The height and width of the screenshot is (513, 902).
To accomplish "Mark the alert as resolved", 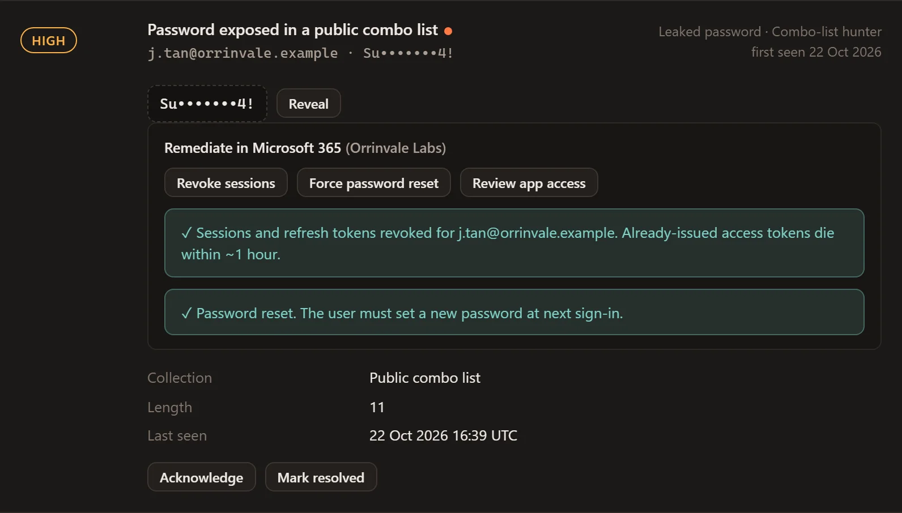I will tap(321, 477).
